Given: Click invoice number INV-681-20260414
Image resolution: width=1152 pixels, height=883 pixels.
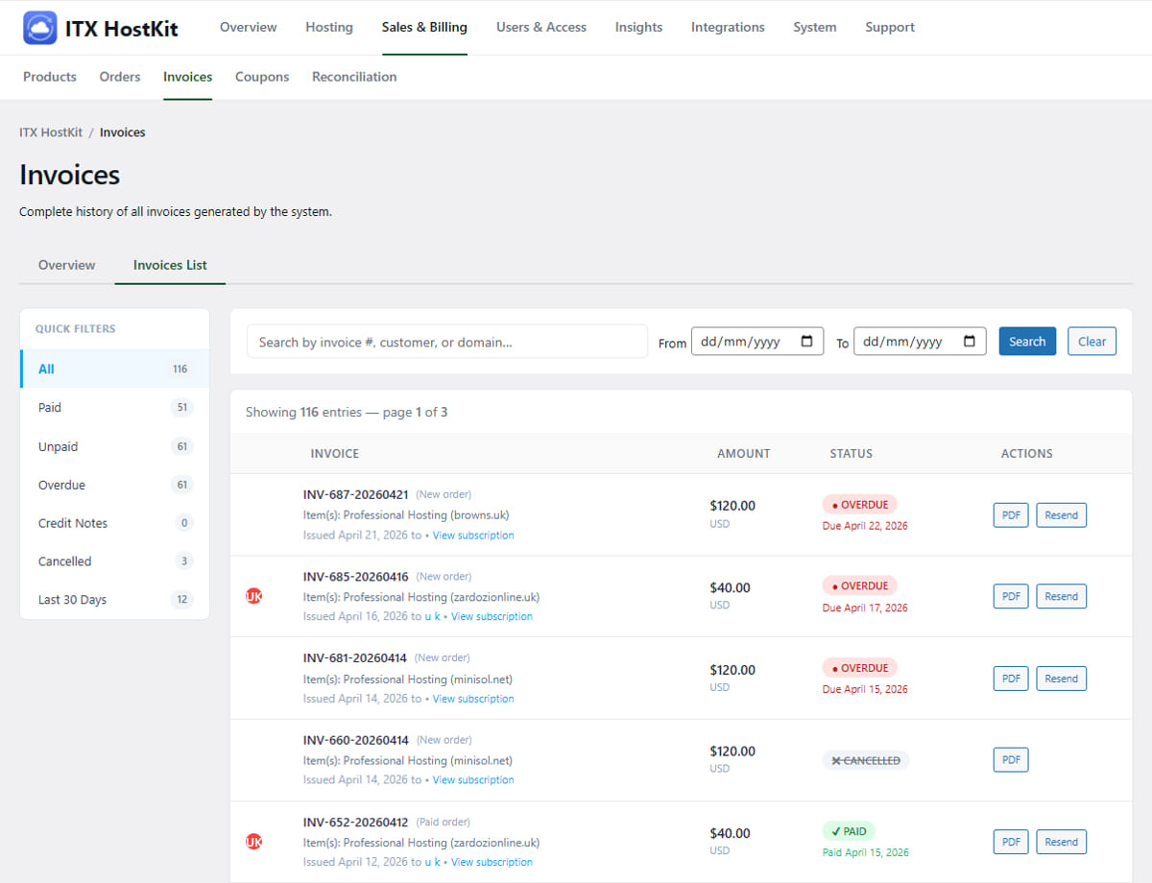Looking at the screenshot, I should [x=355, y=658].
